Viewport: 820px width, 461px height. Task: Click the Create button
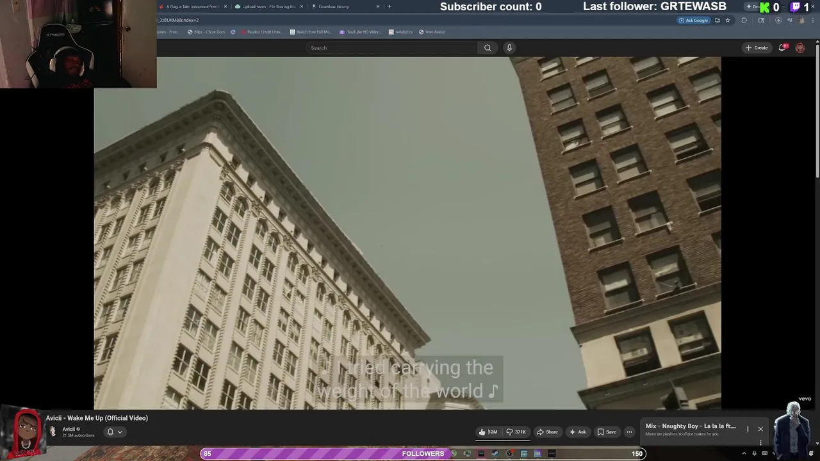point(757,47)
